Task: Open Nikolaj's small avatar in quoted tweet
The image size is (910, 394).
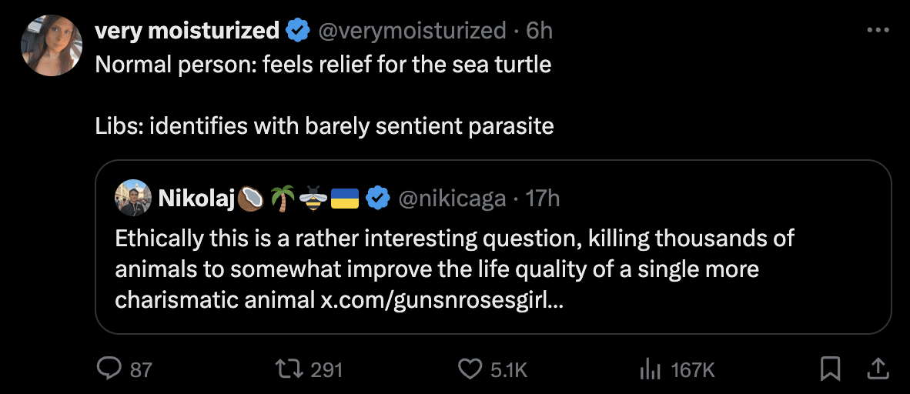Action: (132, 198)
